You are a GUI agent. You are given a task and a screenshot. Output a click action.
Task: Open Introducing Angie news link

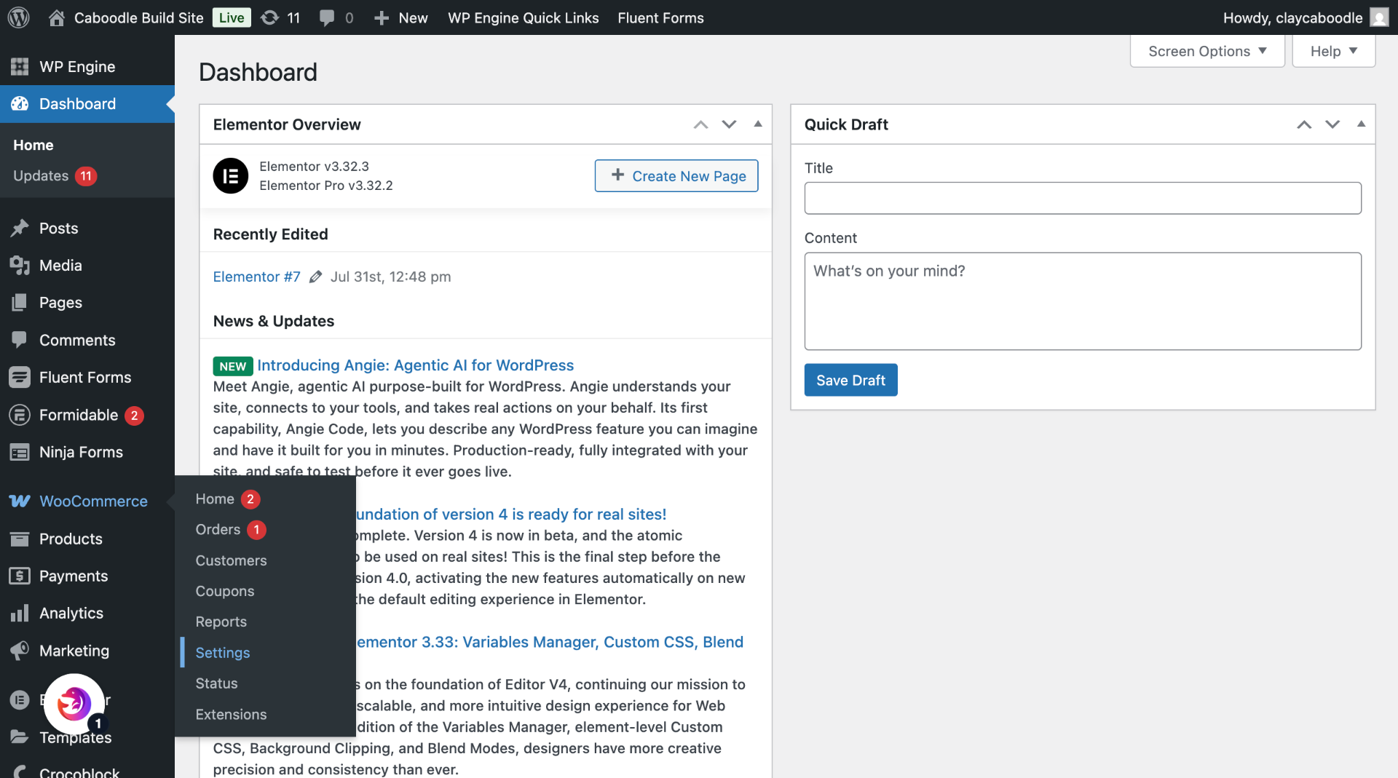tap(415, 365)
